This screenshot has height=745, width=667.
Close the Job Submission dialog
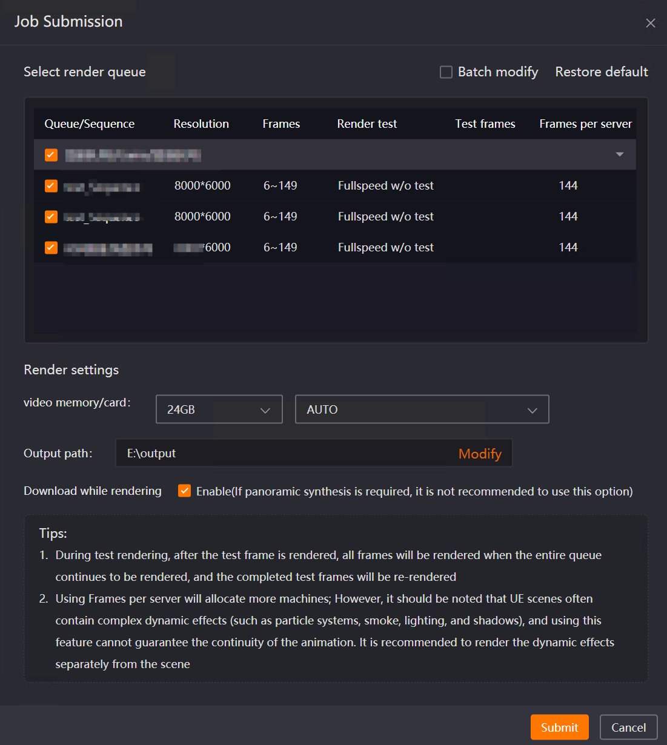tap(651, 23)
